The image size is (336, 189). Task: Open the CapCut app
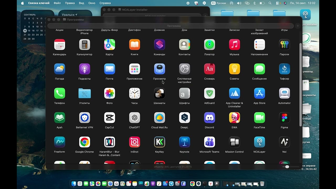coord(109,118)
